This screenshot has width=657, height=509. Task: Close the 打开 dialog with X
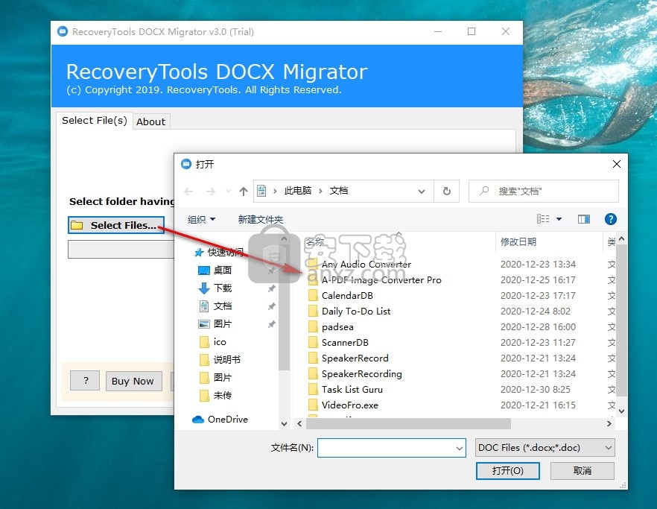(616, 164)
